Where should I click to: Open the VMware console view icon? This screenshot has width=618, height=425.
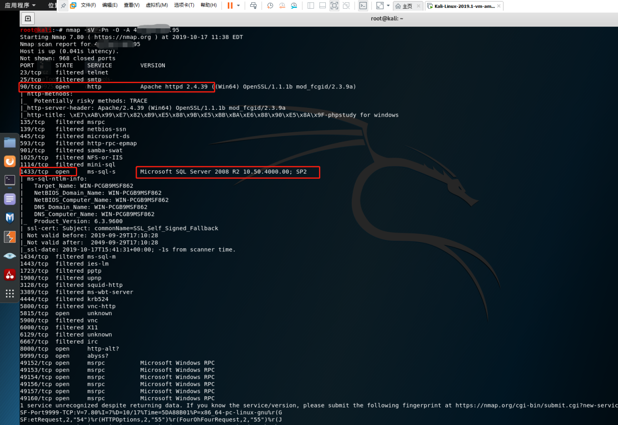(x=363, y=5)
